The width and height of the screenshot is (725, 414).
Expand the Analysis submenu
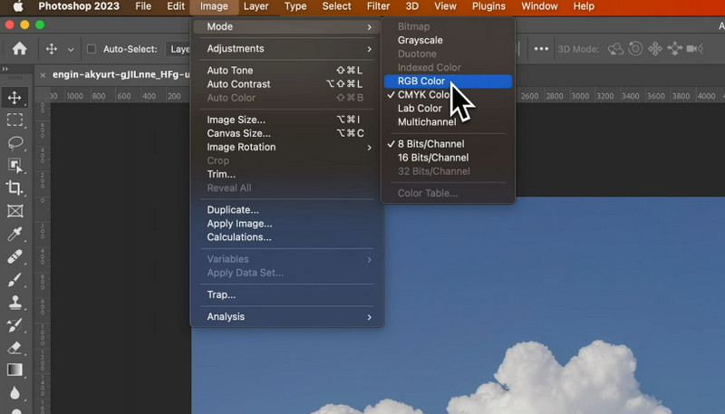click(286, 316)
